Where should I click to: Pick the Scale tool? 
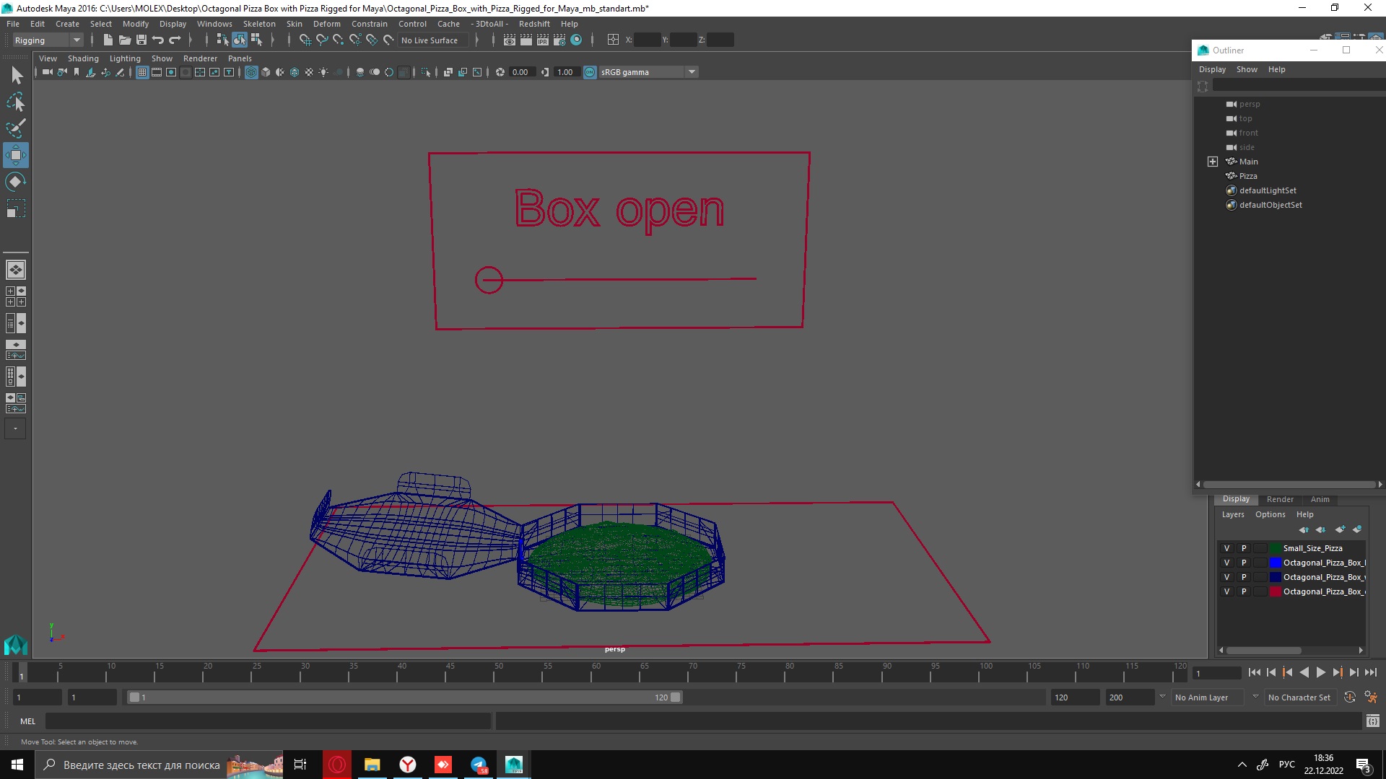pos(16,208)
